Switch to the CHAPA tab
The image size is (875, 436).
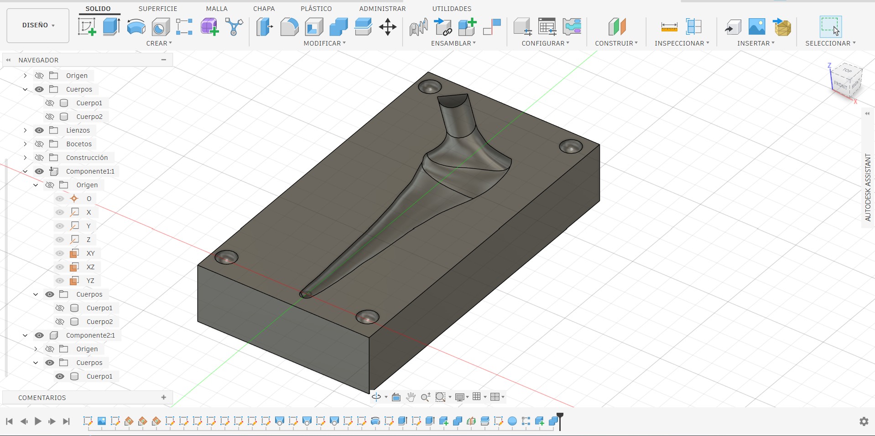pos(264,9)
